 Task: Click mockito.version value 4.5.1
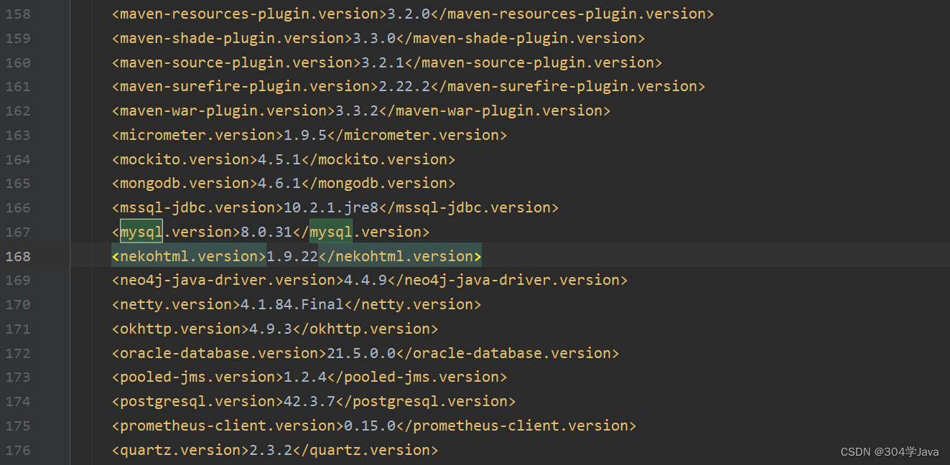click(279, 159)
